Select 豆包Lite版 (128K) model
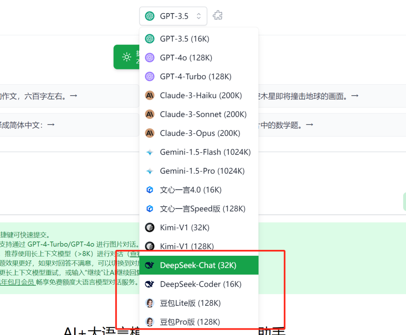This screenshot has width=406, height=335. click(x=199, y=303)
